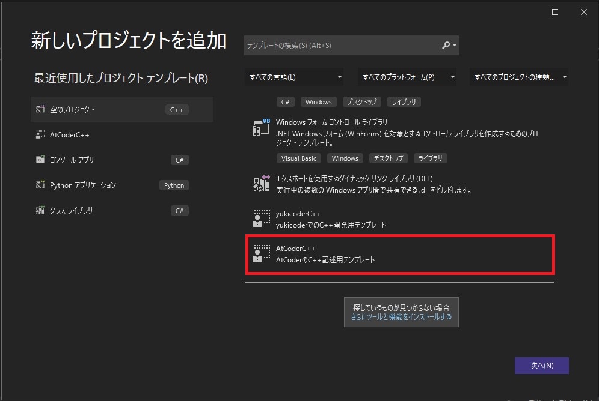Select コンソール アプリ recent template

click(x=122, y=160)
